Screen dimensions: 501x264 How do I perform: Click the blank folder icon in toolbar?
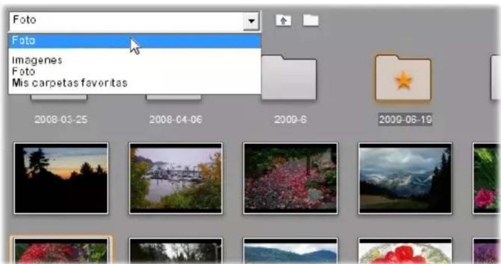tap(311, 21)
